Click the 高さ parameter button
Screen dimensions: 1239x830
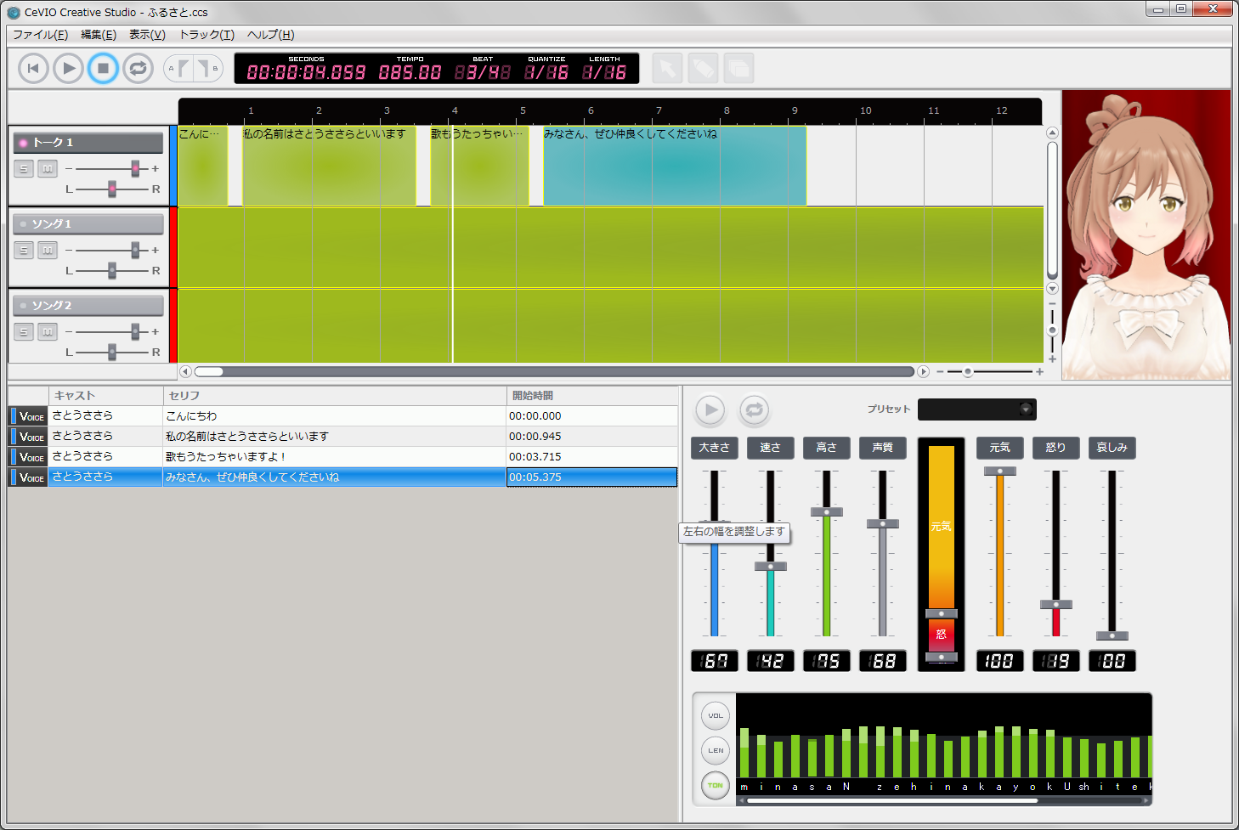coord(827,448)
